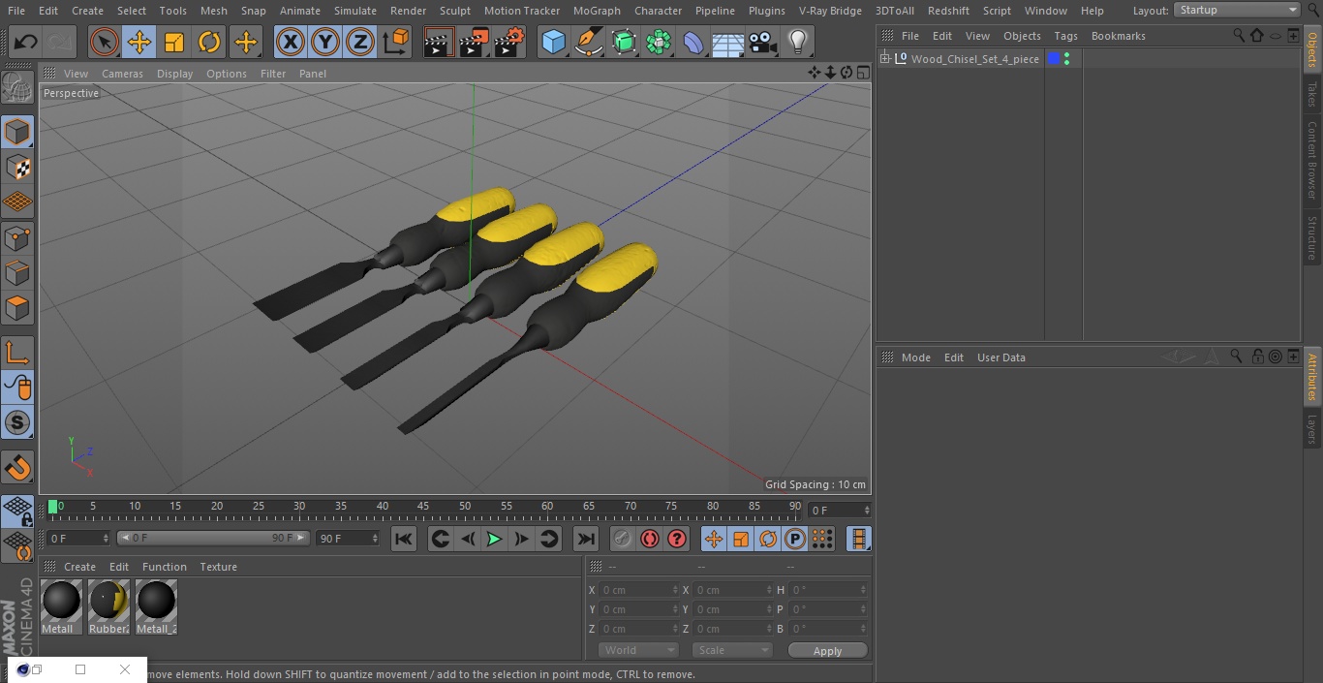The image size is (1323, 683).
Task: Click the magnet tool icon
Action: pyautogui.click(x=17, y=468)
